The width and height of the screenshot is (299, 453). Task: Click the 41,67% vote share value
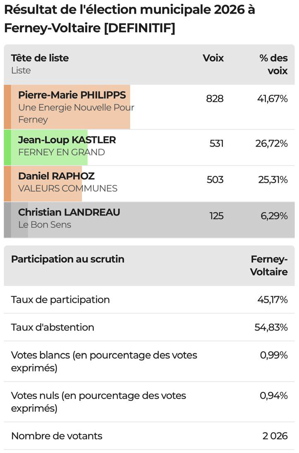271,99
